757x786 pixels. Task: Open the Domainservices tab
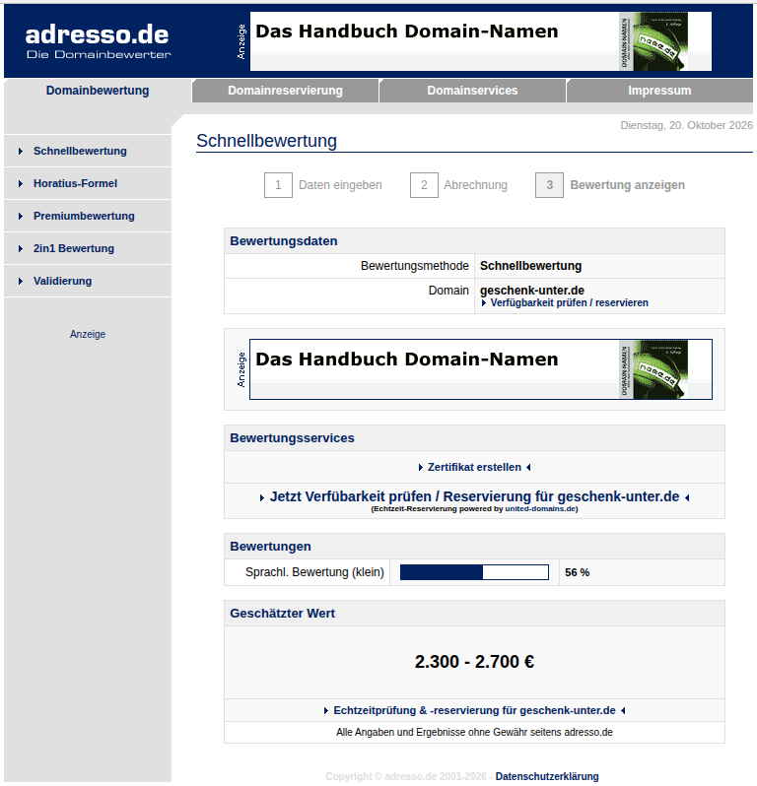tap(472, 91)
